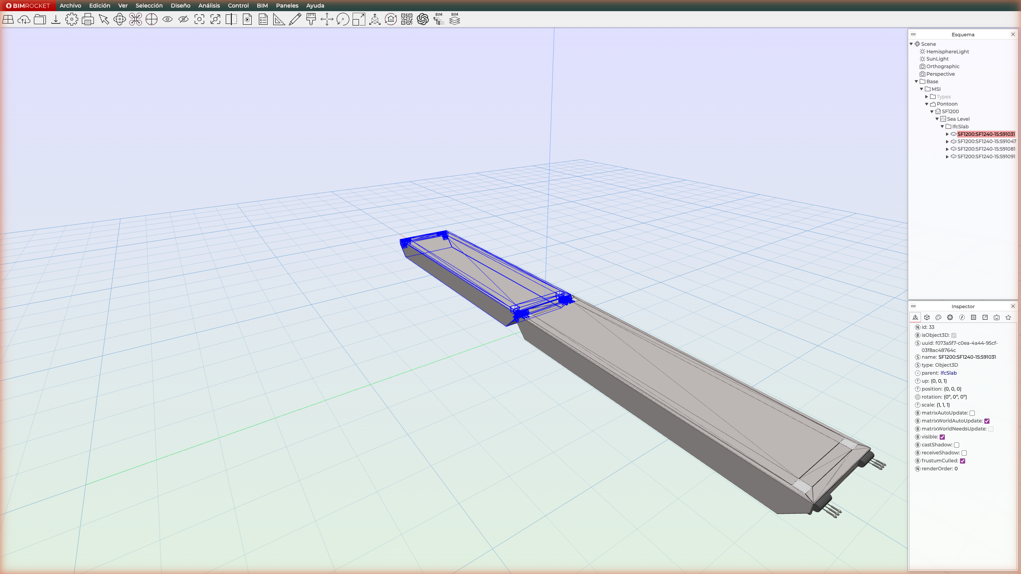Select the rotate tool in toolbar

[x=343, y=19]
